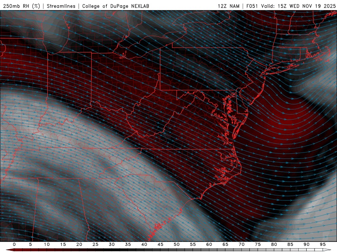Click the 'College of DuPage NEXLAB' text
337x252 pixels.
115,6
